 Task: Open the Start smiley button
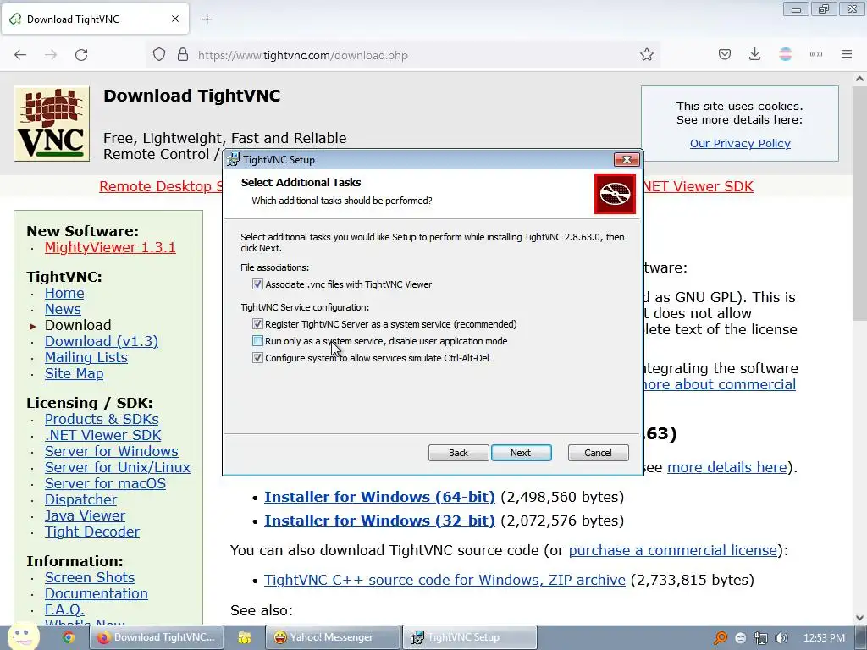pyautogui.click(x=23, y=636)
